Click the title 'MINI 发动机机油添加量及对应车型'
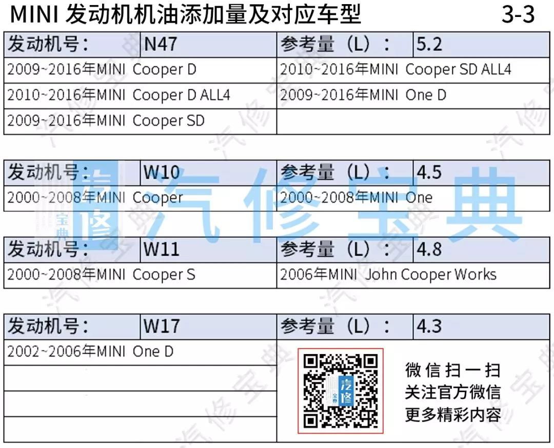 click(x=186, y=14)
